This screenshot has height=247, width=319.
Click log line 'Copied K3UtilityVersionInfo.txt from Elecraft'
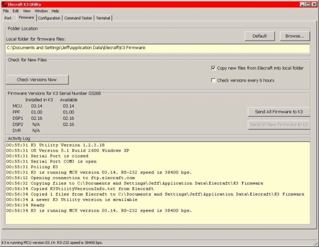[x=80, y=189]
